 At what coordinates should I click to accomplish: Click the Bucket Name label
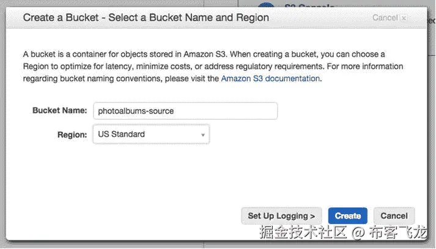tap(59, 110)
